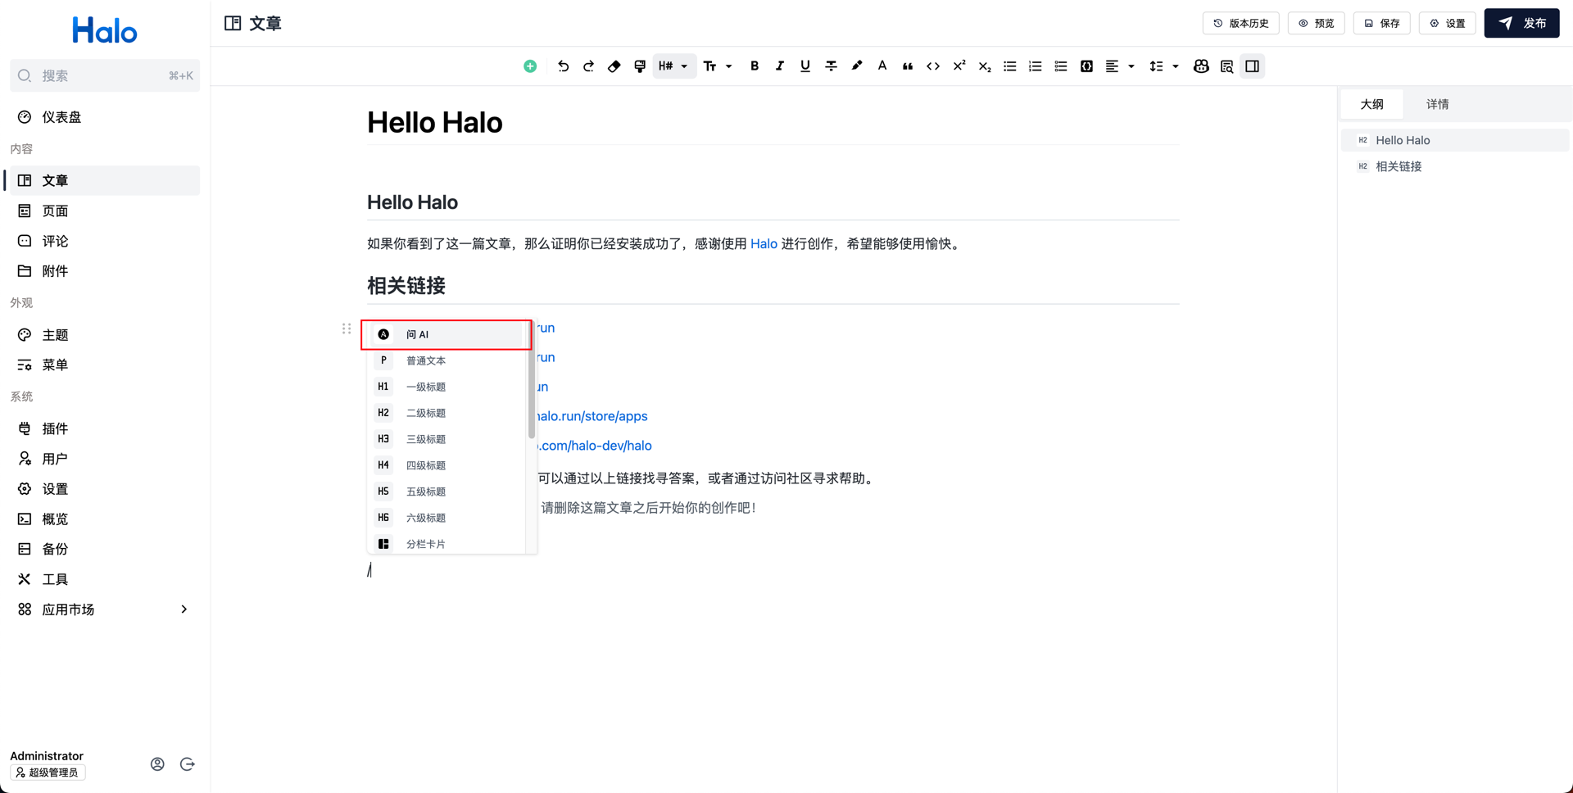The image size is (1573, 793).
Task: Choose 一级标题 from the slash menu
Action: pos(447,387)
